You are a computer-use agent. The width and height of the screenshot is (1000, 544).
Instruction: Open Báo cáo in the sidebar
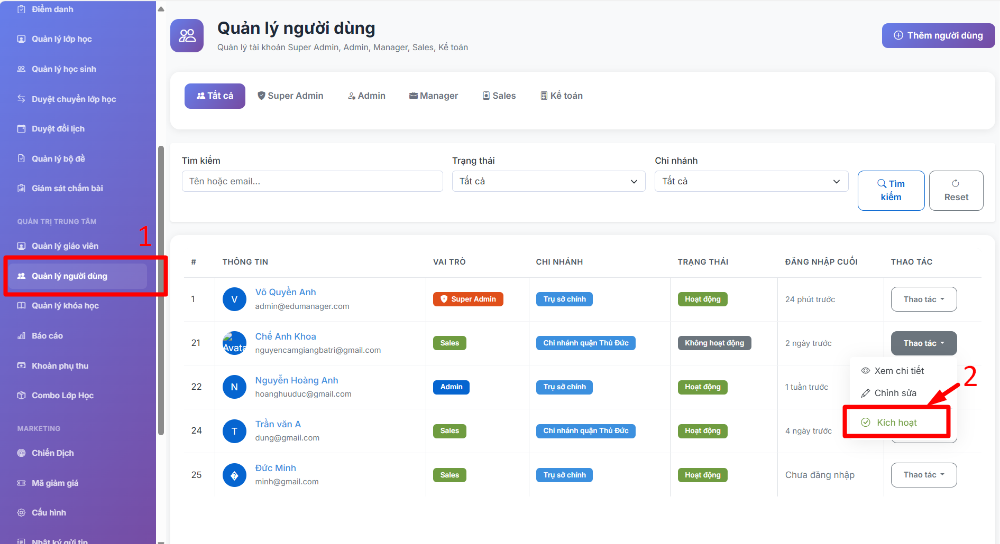pos(47,336)
